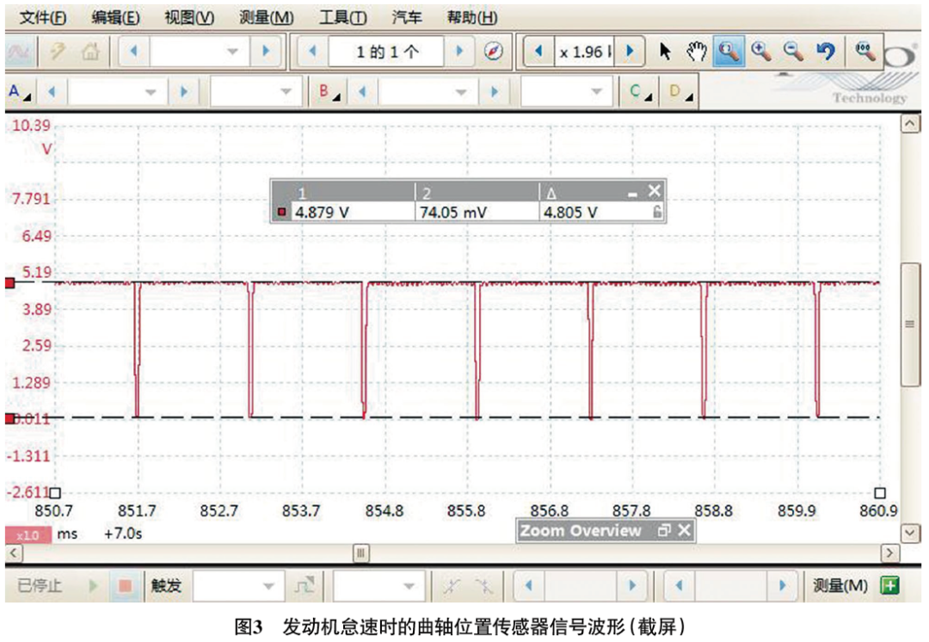Screen dimensions: 929x642
Task: Go to previous waveform buffer beside 1 的 1 个
Action: point(313,52)
